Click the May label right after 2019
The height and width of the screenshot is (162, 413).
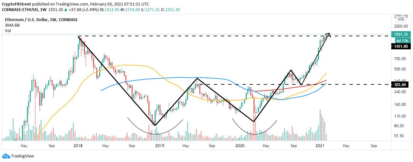click(x=186, y=146)
